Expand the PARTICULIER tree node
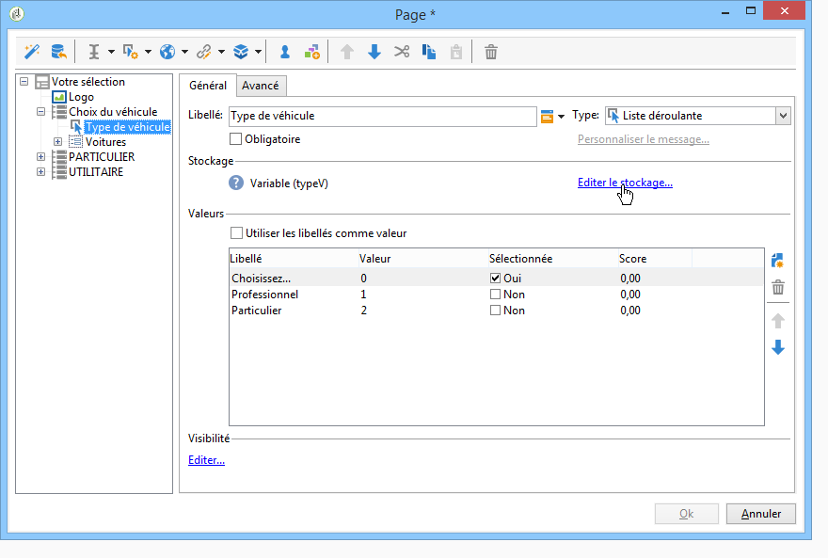828x558 pixels. pyautogui.click(x=41, y=157)
